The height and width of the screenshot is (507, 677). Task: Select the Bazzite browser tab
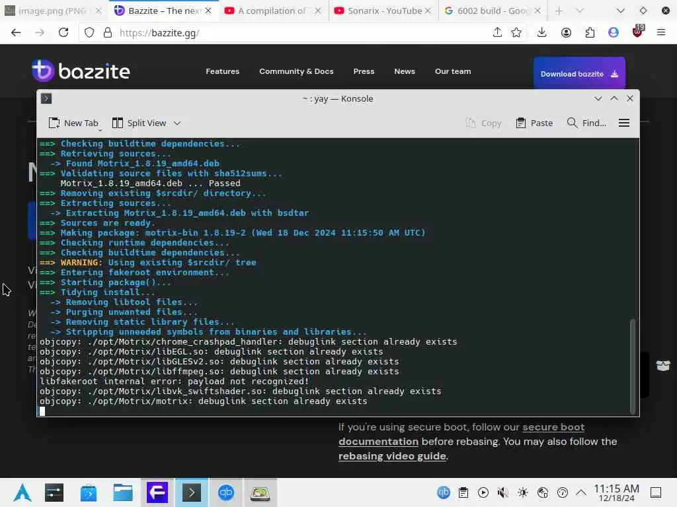click(162, 11)
